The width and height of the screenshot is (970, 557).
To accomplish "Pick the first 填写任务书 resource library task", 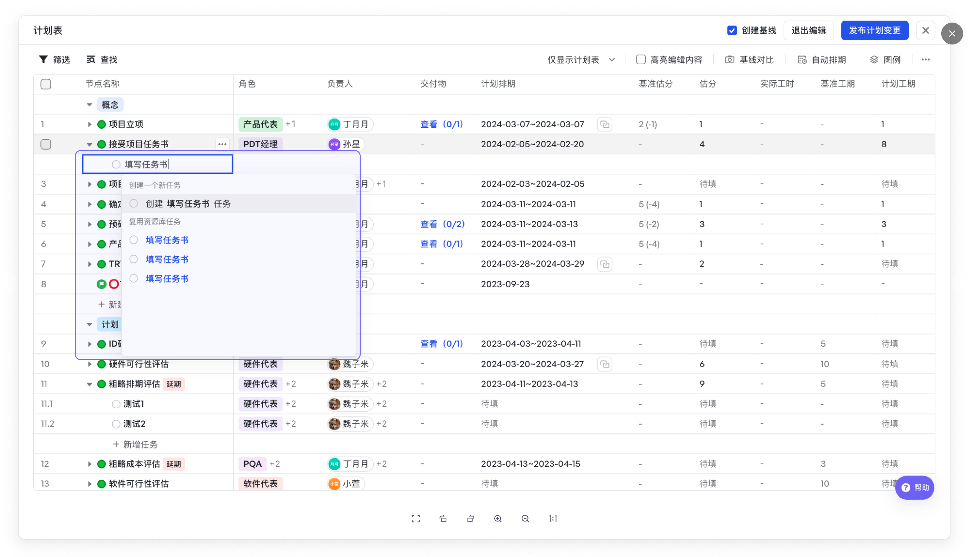I will pyautogui.click(x=167, y=240).
